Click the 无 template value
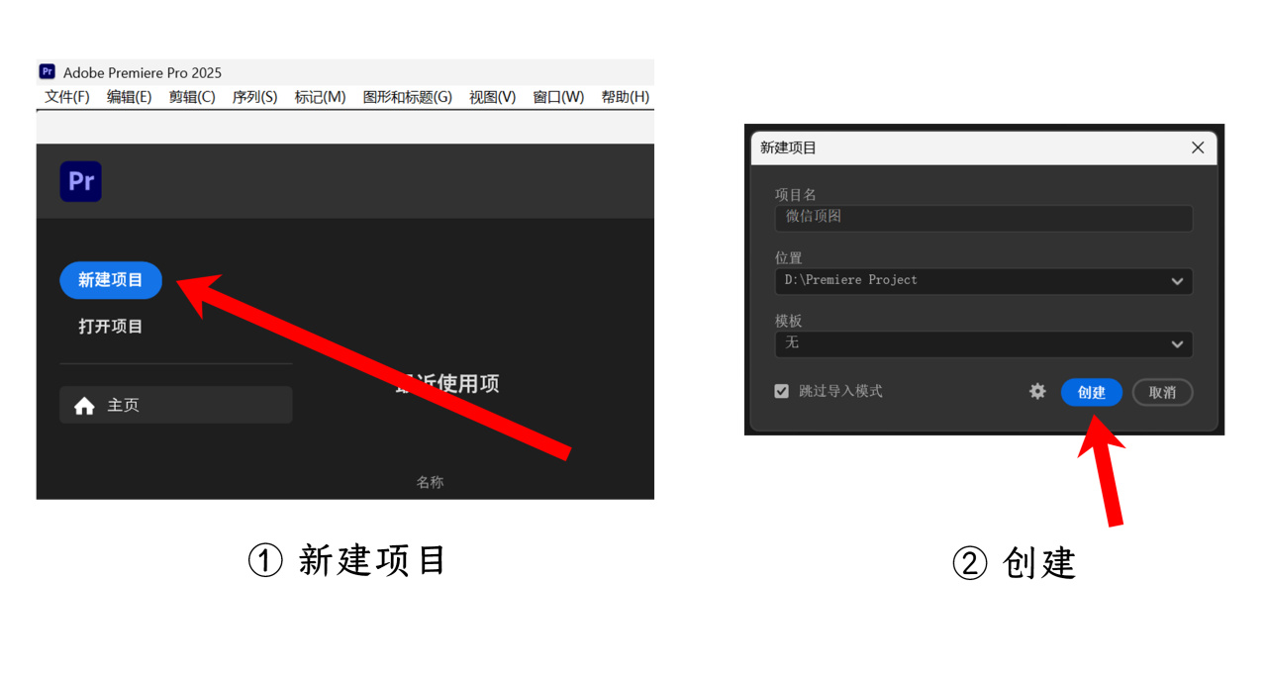The image size is (1267, 676). pos(792,342)
